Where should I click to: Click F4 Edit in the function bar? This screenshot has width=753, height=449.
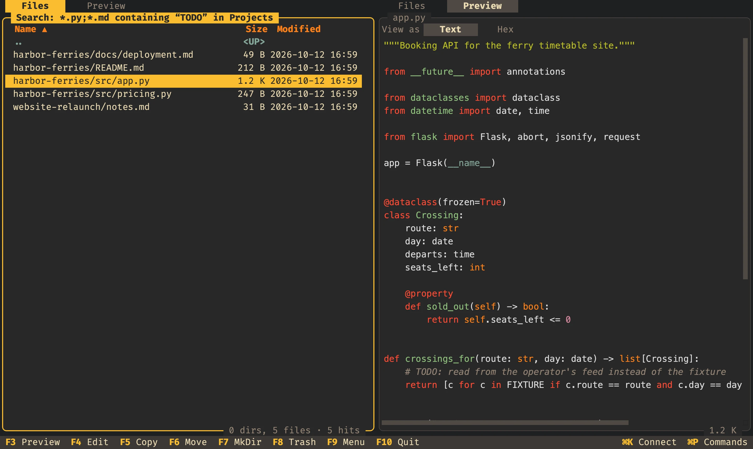(90, 442)
